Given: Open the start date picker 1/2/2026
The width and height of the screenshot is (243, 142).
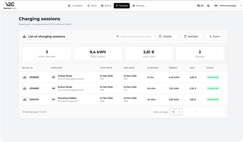Looking at the screenshot, I should point(167,37).
